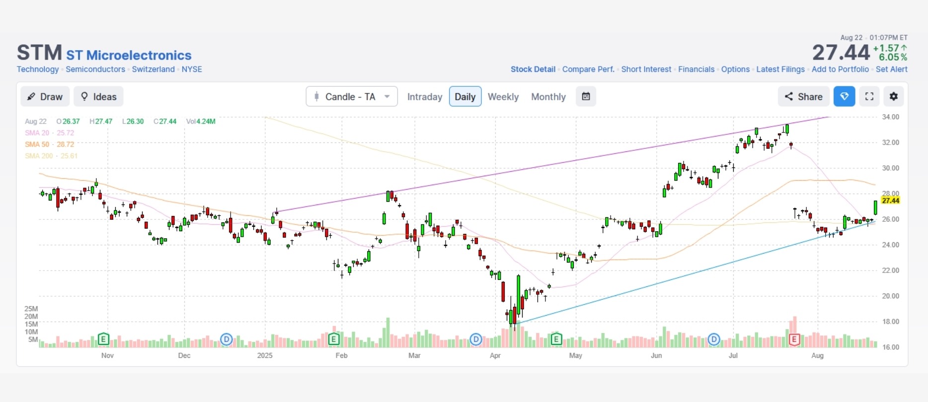Click the 6.05% percent change value
This screenshot has height=402, width=928.
coord(893,58)
